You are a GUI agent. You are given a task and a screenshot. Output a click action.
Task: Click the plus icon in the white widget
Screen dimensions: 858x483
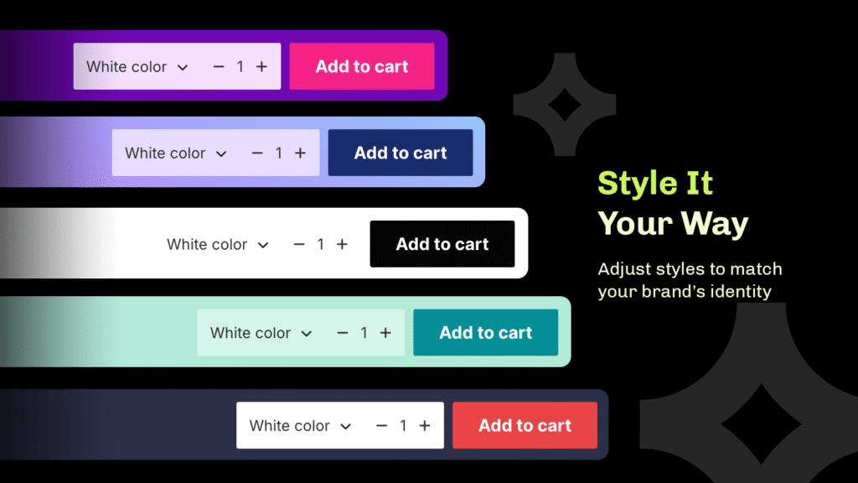[x=342, y=244]
